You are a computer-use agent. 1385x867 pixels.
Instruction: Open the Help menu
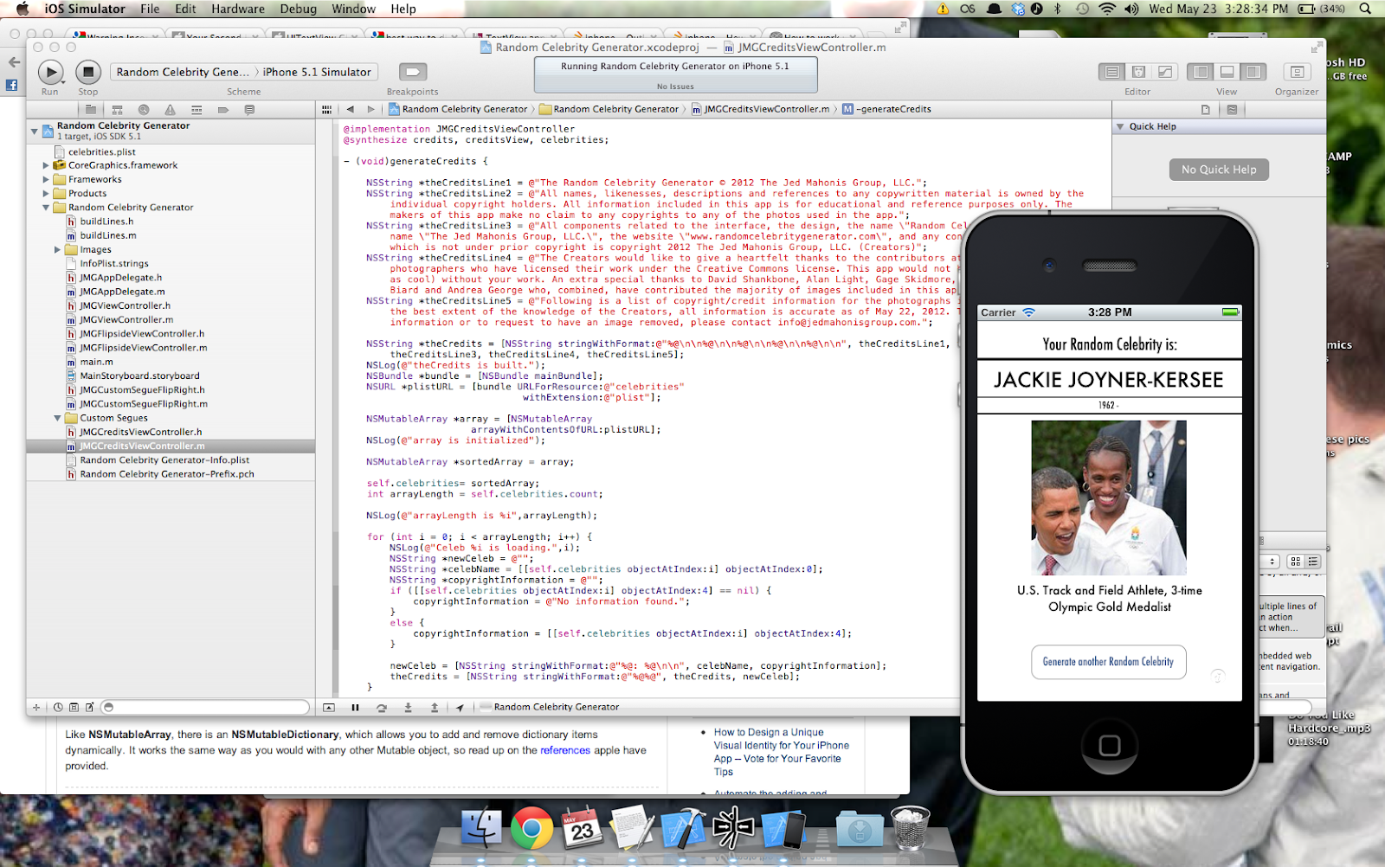(403, 9)
